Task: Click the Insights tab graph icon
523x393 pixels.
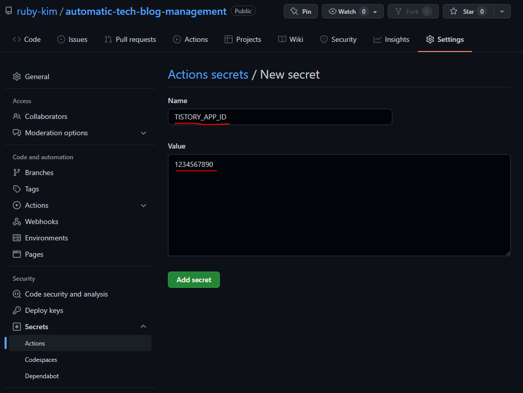Action: [377, 39]
